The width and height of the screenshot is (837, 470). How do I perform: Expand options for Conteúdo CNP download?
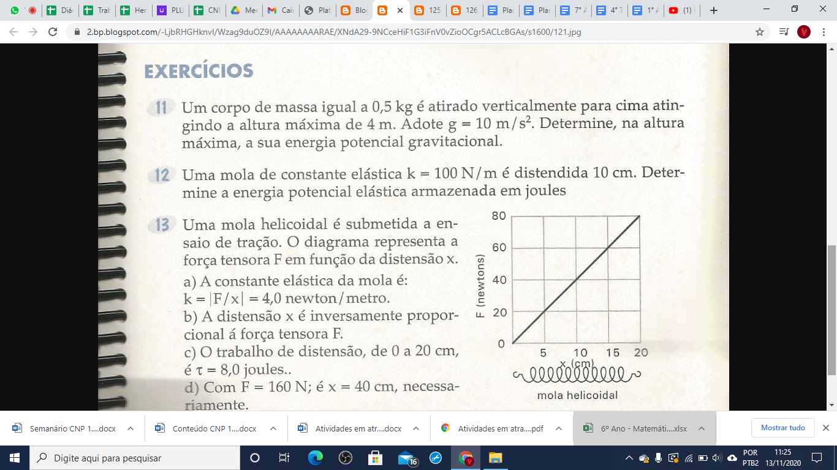pyautogui.click(x=273, y=428)
